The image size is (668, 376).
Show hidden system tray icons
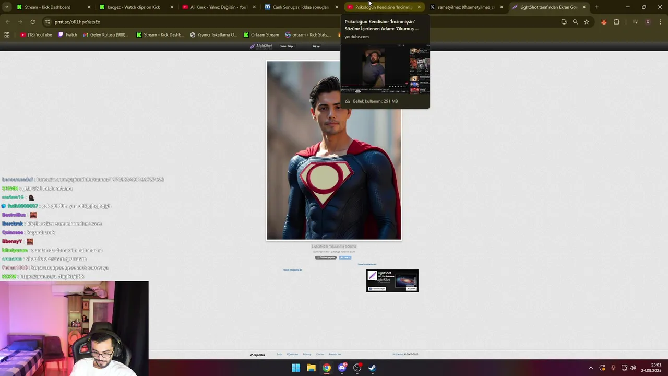pos(591,368)
